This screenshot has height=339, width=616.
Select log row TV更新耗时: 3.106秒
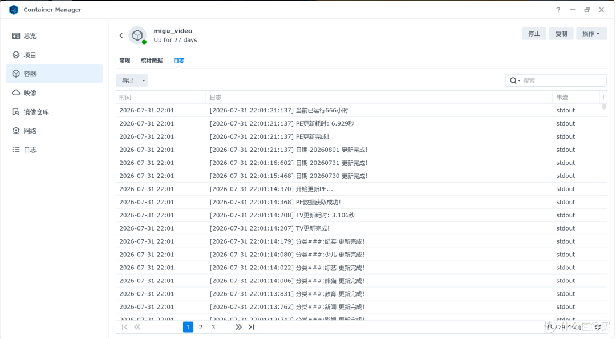pos(361,215)
